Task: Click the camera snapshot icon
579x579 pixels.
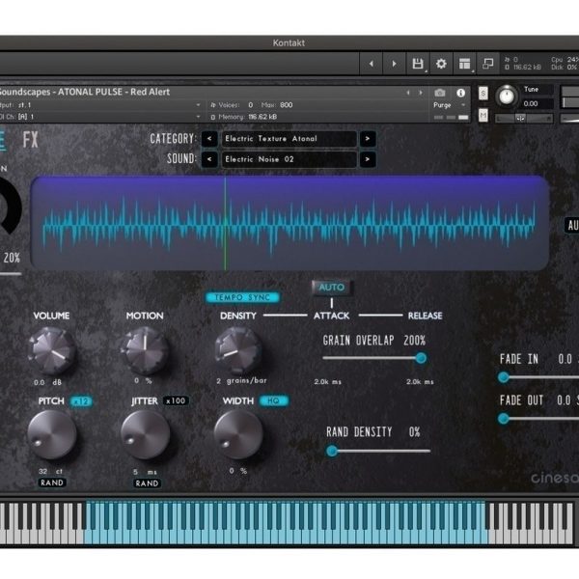Action: tap(439, 93)
